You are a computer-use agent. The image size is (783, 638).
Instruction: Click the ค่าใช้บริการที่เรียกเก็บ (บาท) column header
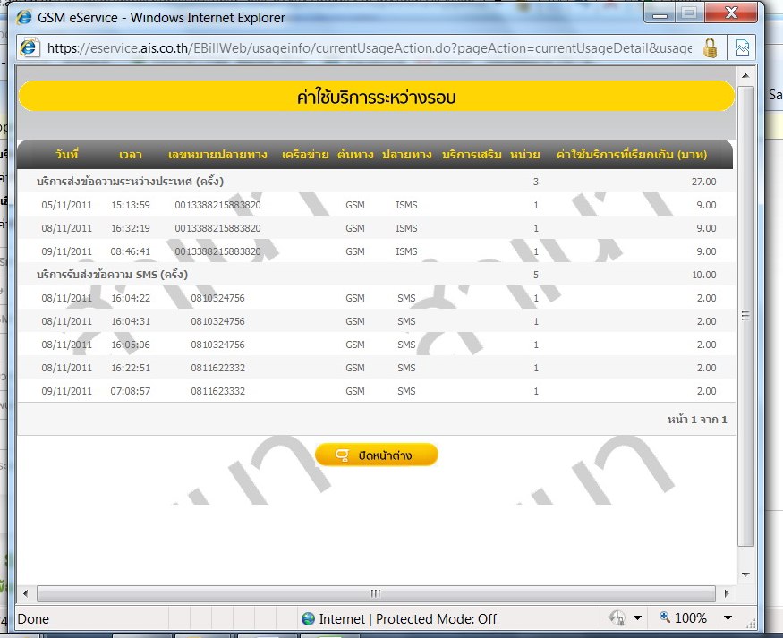click(632, 155)
